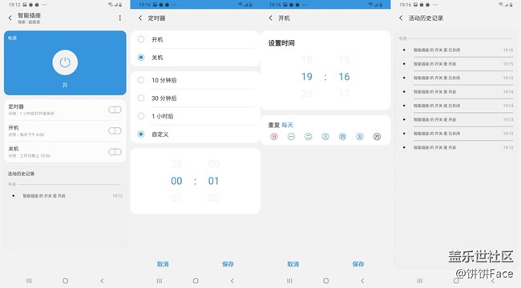Pick minute 02 in the custom timer picker
This screenshot has width=521, height=288.
coord(214,198)
